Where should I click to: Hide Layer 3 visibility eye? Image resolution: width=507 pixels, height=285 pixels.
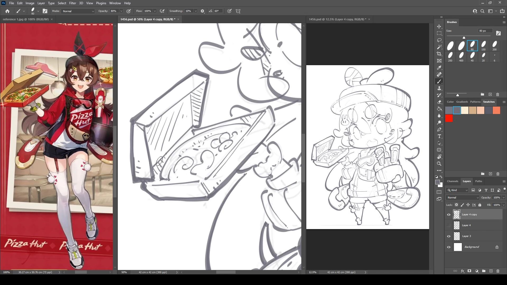449,236
